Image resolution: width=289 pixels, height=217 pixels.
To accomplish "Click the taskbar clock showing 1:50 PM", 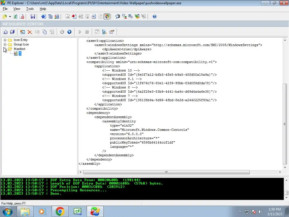I will coord(275,212).
